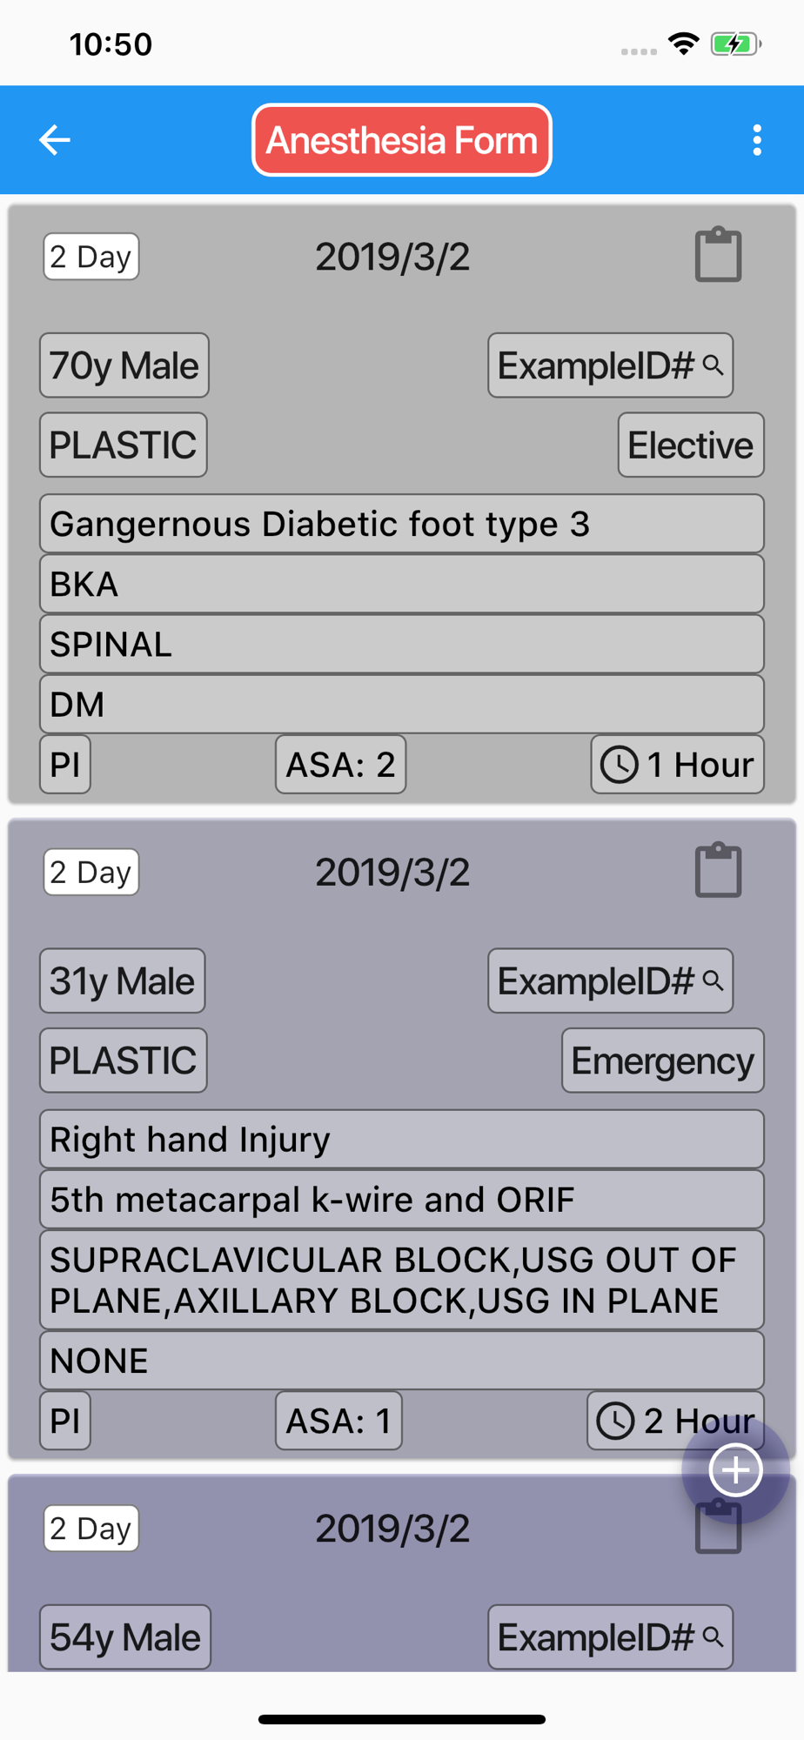The width and height of the screenshot is (804, 1740).
Task: Search ExampleID# on 54y Male record
Action: 610,1636
